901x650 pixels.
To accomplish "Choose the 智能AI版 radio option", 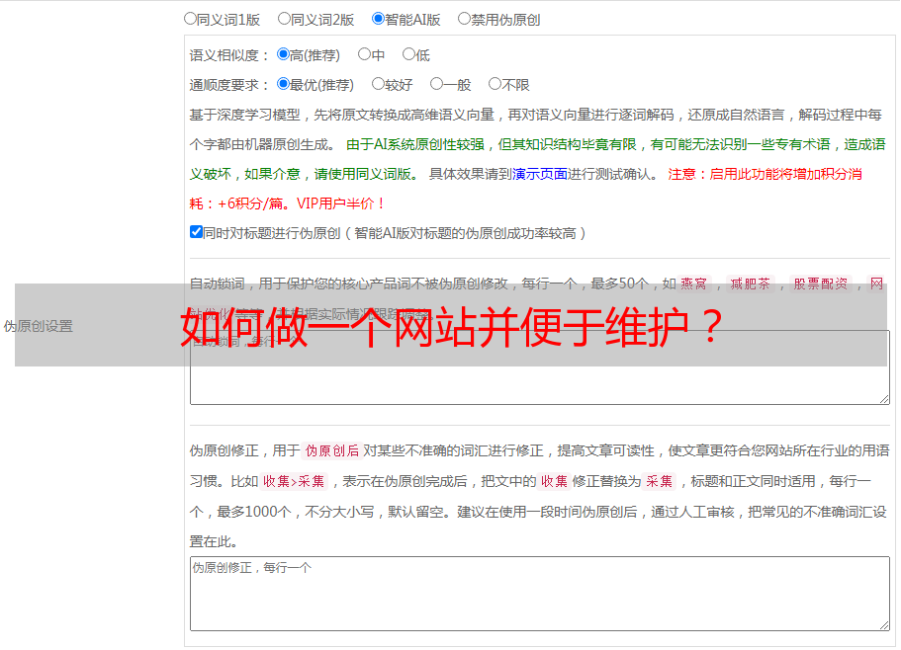I will pyautogui.click(x=378, y=19).
